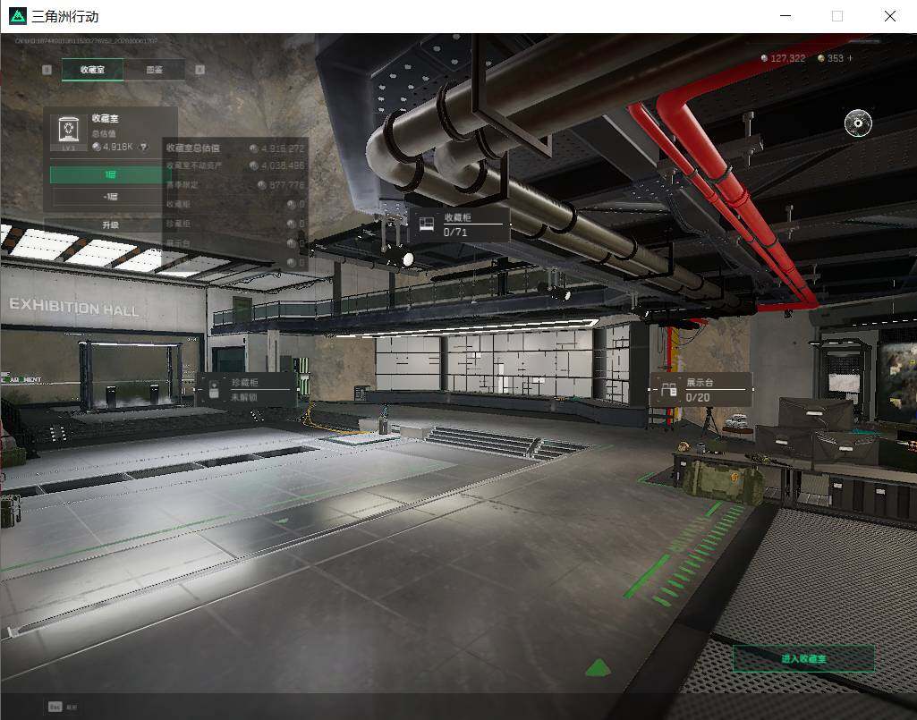917x720 pixels.
Task: Switch to the 收藏室 tab
Action: click(x=92, y=70)
